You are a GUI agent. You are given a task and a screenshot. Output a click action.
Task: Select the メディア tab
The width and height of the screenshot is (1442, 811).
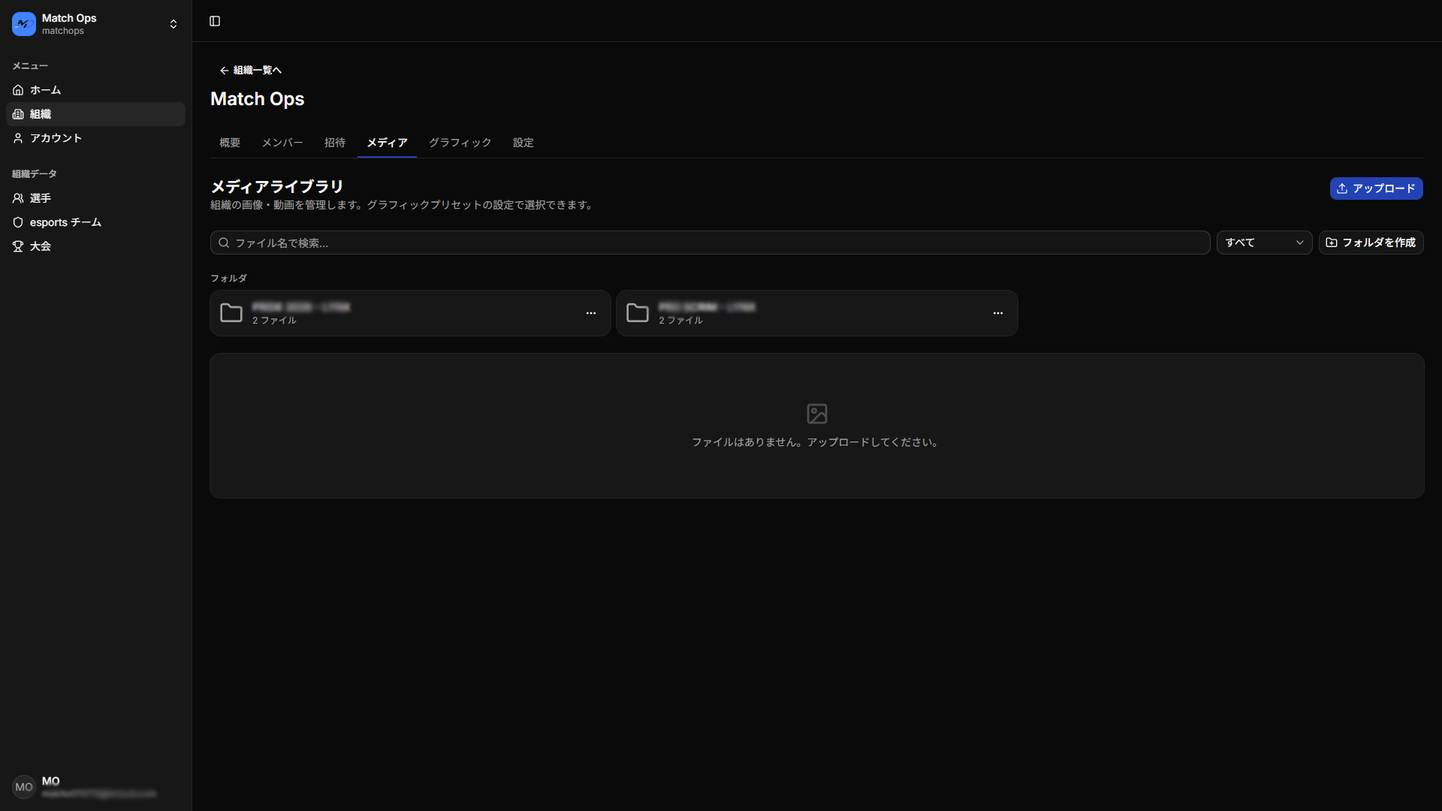click(x=387, y=143)
